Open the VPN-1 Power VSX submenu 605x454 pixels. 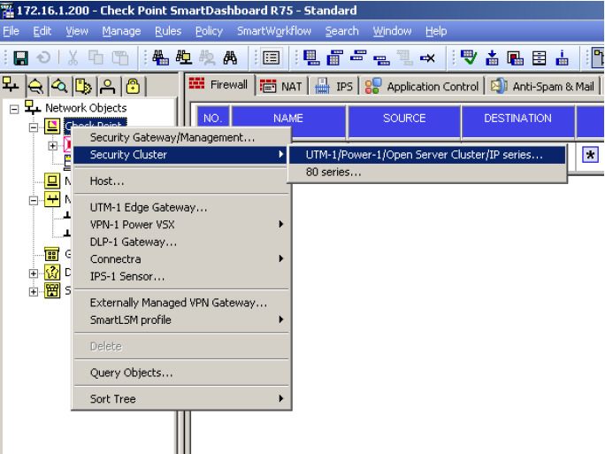(x=181, y=224)
